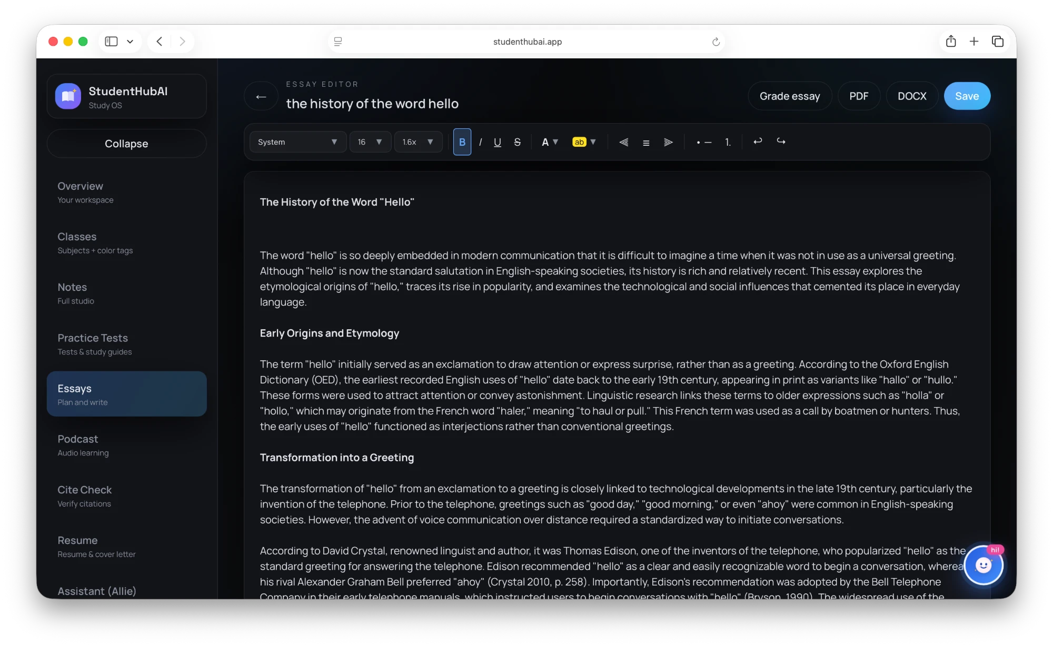1053x647 pixels.
Task: Open the Classes section
Action: [126, 243]
